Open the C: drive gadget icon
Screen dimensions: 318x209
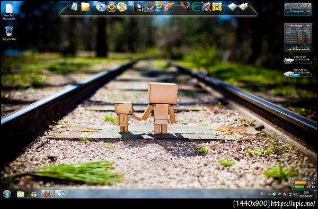pos(289,61)
